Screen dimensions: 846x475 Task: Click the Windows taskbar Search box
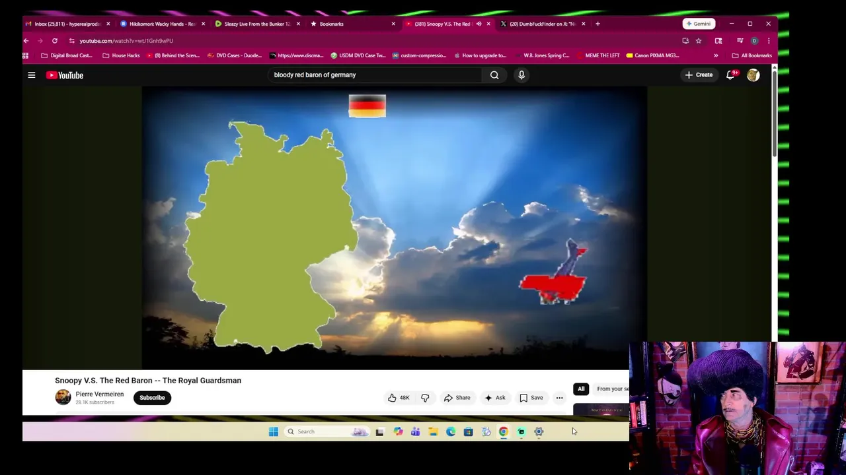(327, 431)
